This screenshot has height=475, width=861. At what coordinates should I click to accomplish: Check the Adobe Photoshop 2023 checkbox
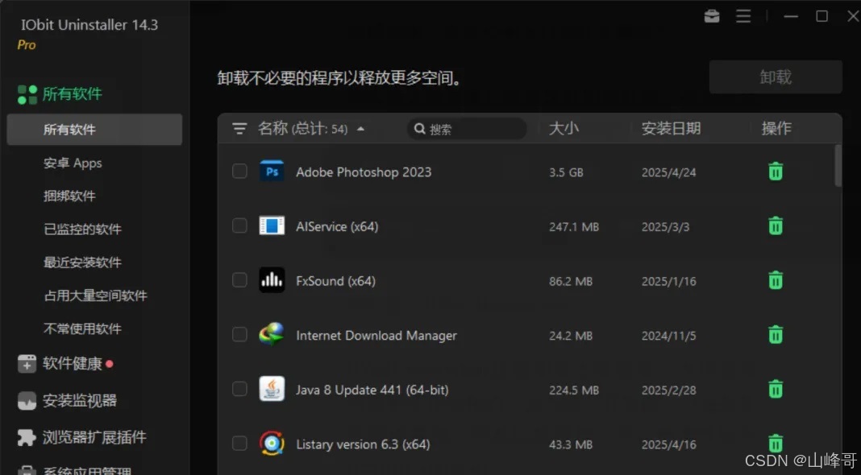(239, 171)
